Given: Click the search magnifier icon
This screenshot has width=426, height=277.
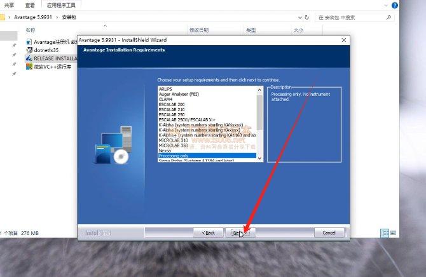Looking at the screenshot, I should pos(388,17).
